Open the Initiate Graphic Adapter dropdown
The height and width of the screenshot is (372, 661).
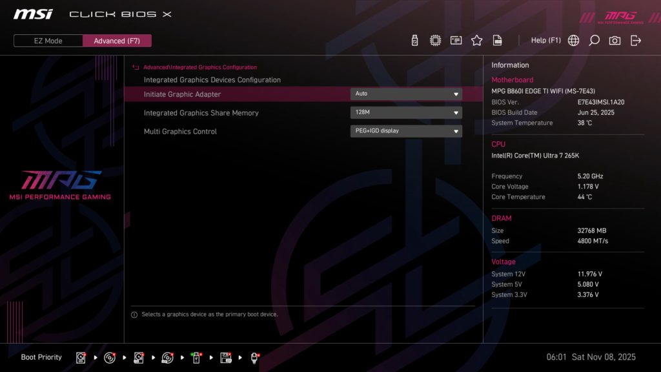pos(405,94)
